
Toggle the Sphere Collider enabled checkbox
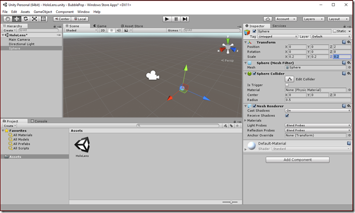[254, 73]
